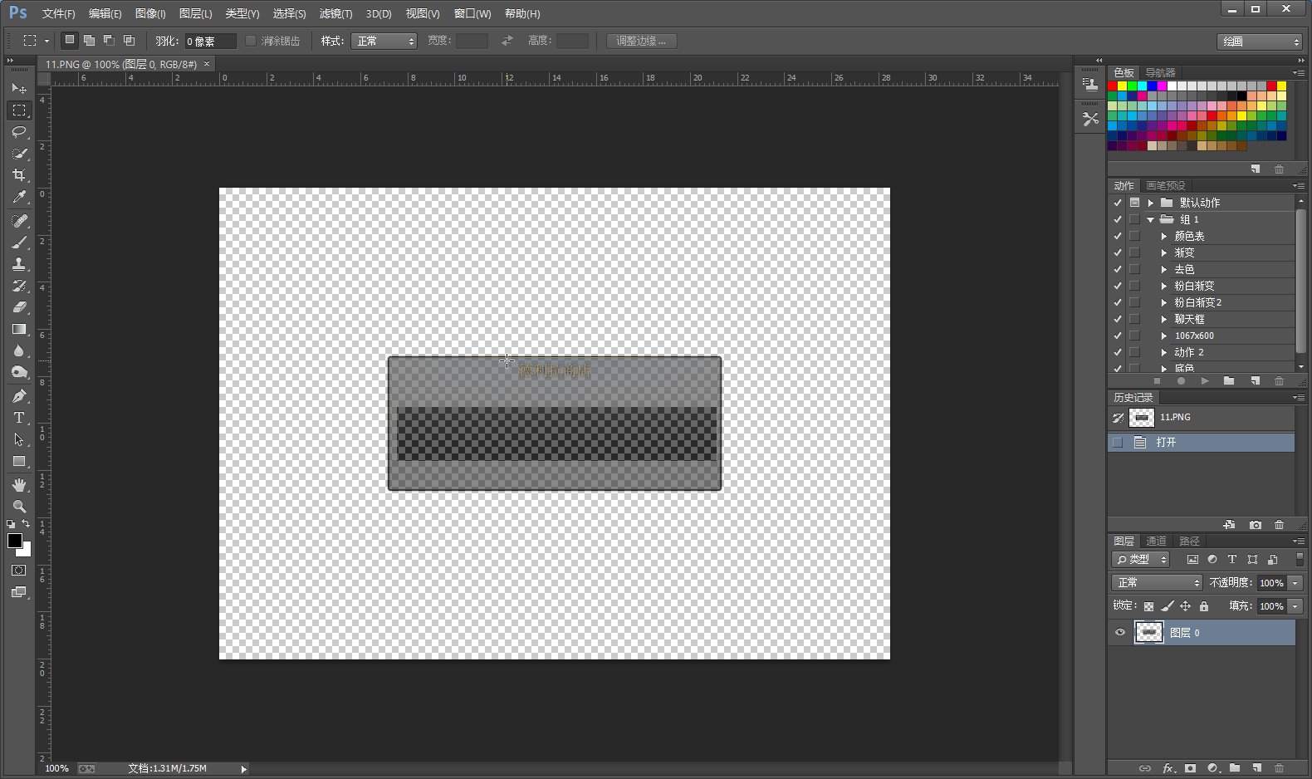This screenshot has width=1312, height=779.
Task: Select the Path Selection tool
Action: [18, 439]
